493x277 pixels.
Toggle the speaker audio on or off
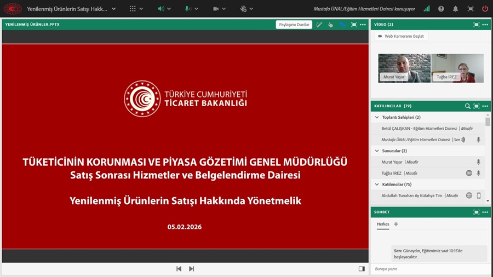(x=161, y=9)
